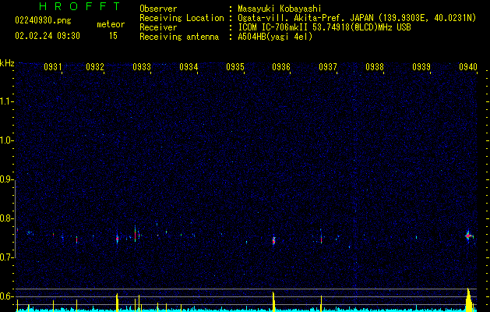Select the file name 02240930.png
The image size is (490, 312).
click(43, 20)
